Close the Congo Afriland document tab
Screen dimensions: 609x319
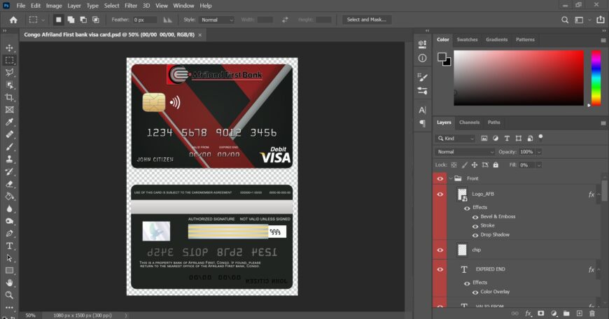(200, 35)
